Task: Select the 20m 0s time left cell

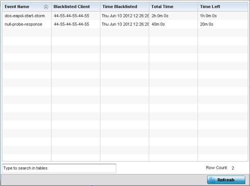Action: pos(207,24)
